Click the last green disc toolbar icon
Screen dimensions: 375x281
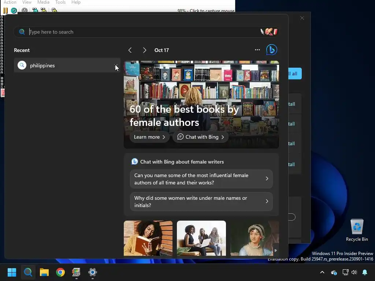point(54,10)
